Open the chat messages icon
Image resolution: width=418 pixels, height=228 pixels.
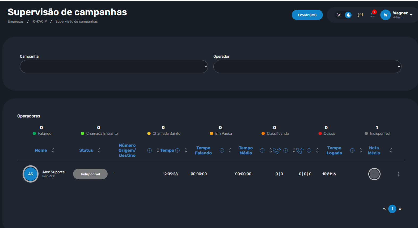pos(360,15)
